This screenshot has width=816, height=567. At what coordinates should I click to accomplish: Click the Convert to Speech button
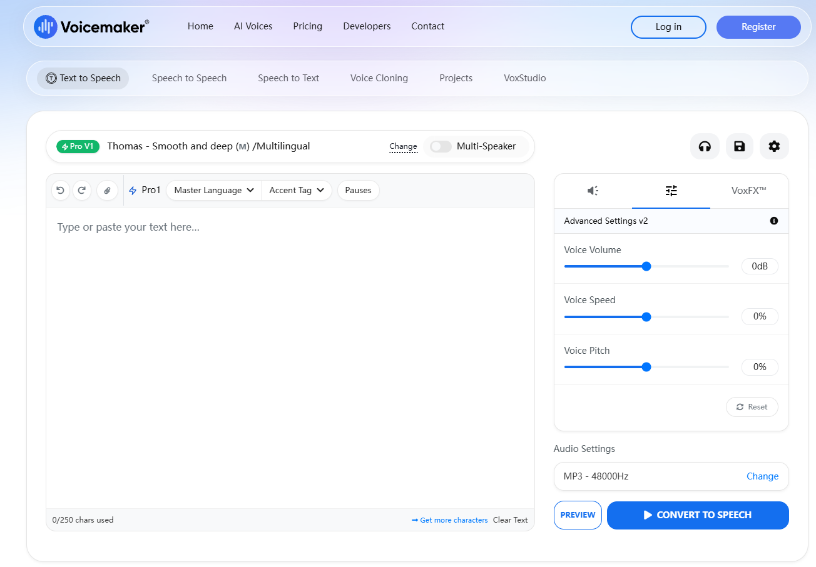click(698, 515)
